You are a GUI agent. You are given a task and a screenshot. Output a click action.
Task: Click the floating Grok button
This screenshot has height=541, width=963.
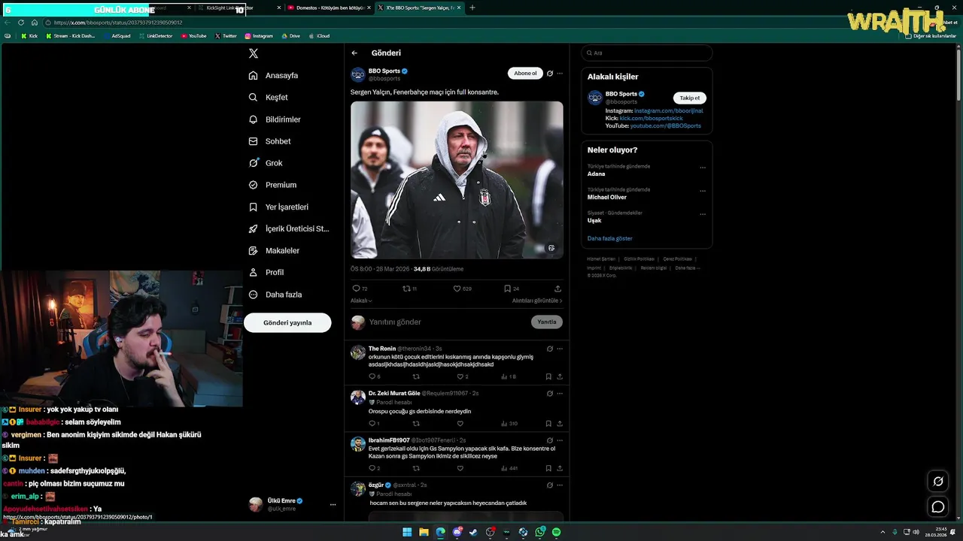tap(938, 482)
